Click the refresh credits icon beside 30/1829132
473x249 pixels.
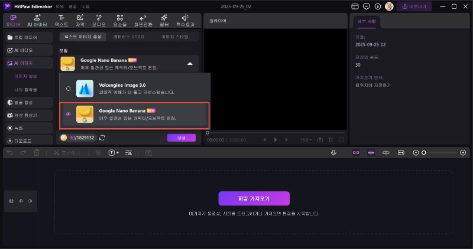pyautogui.click(x=102, y=137)
